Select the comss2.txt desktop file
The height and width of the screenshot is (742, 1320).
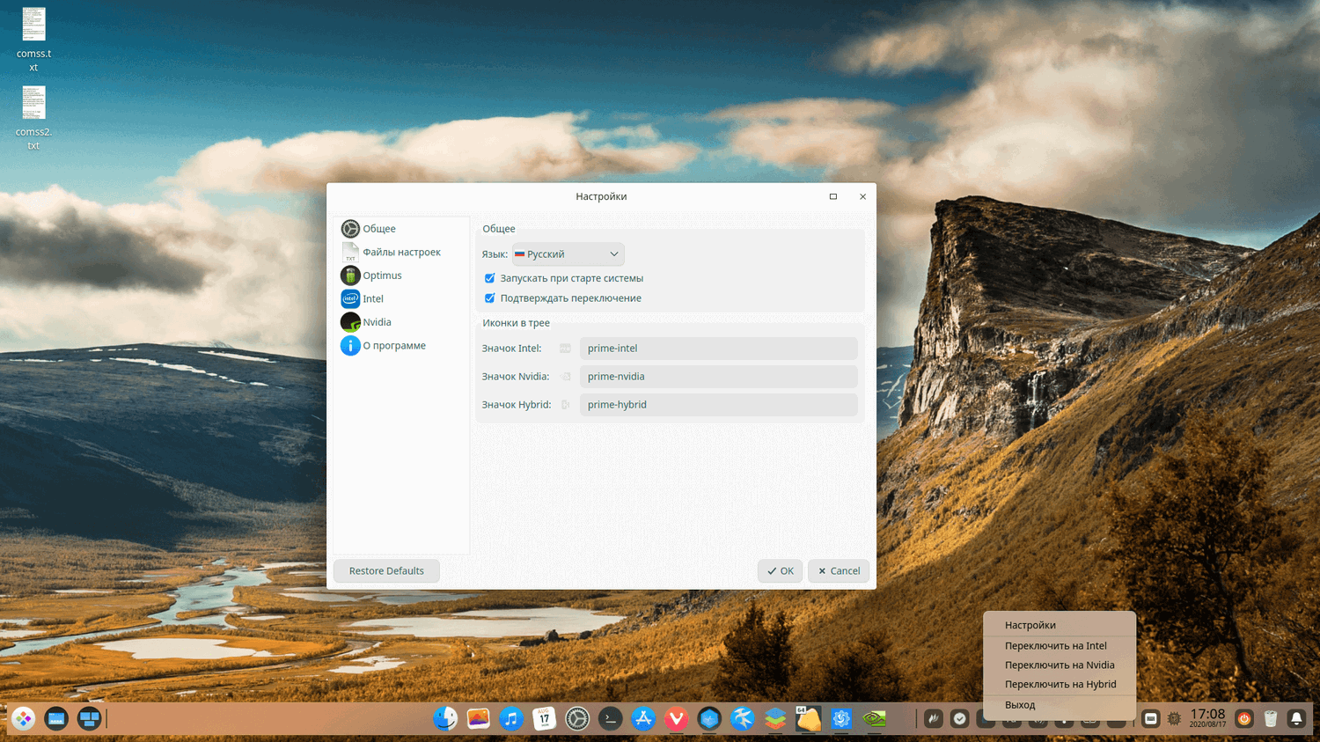[x=33, y=118]
